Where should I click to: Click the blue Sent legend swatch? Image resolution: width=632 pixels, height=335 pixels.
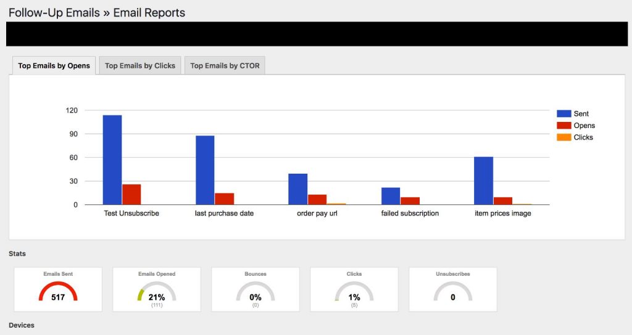point(563,114)
